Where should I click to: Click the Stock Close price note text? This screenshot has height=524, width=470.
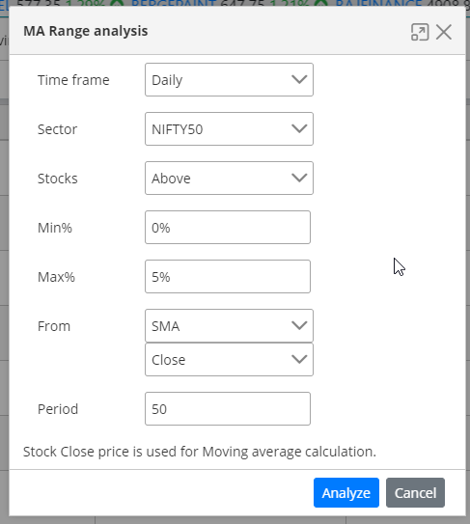(x=200, y=452)
